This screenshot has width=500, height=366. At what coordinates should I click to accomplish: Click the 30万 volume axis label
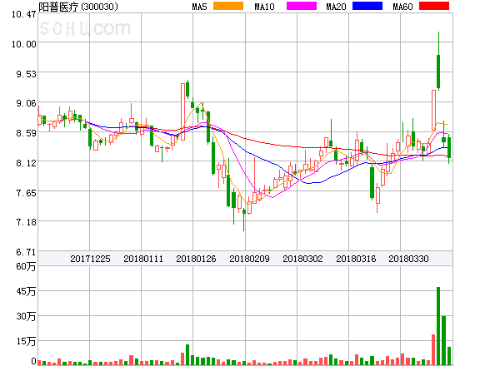26,316
